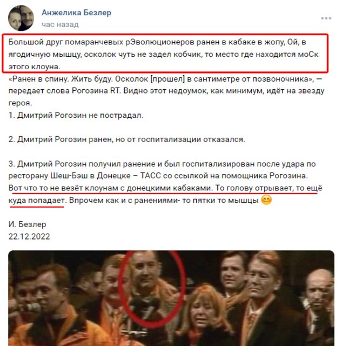Open the three-dot post options menu
Viewport: 342px width, 346px height.
[x=326, y=18]
